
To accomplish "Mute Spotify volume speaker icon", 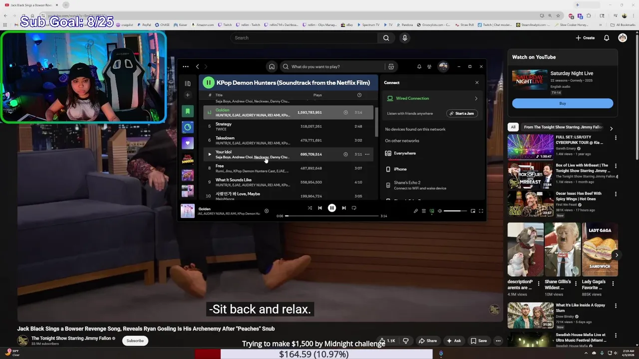I will 440,211.
